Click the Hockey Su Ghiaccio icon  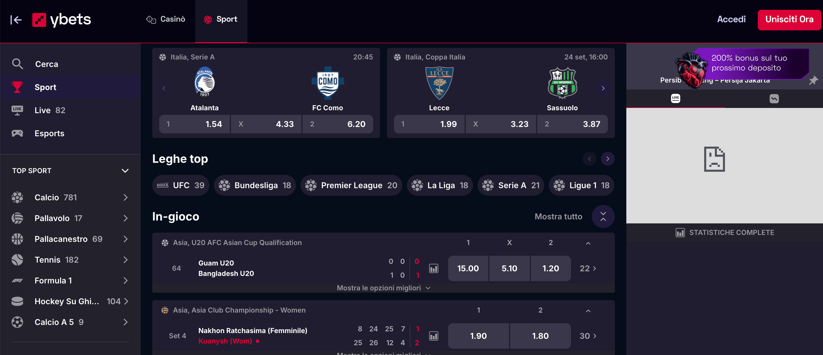pos(18,301)
